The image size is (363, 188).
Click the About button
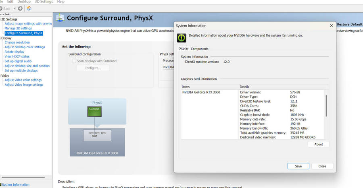tap(318, 144)
